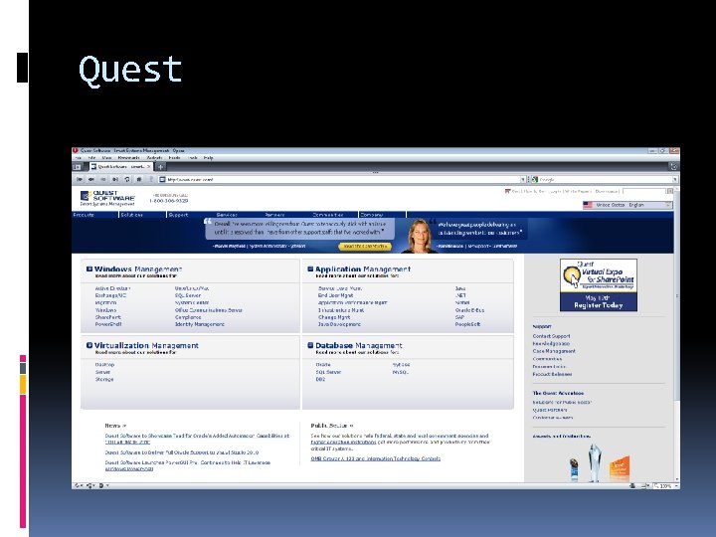The height and width of the screenshot is (537, 716).
Task: Click the browser vertical scrollbar
Action: pos(677,333)
